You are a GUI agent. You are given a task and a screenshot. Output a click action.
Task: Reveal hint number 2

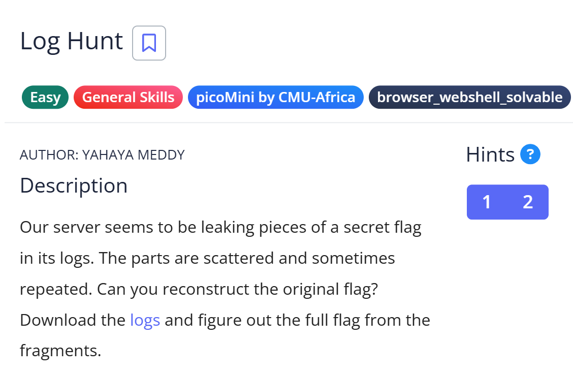point(528,202)
